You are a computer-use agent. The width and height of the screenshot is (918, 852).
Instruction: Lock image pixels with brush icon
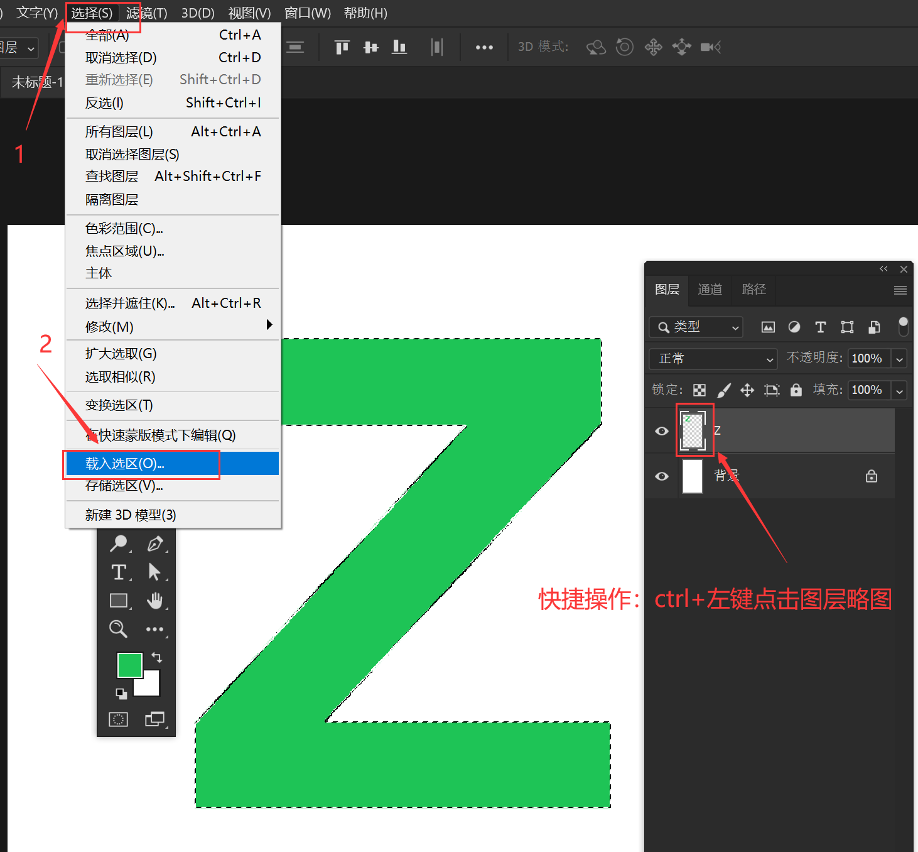click(724, 390)
